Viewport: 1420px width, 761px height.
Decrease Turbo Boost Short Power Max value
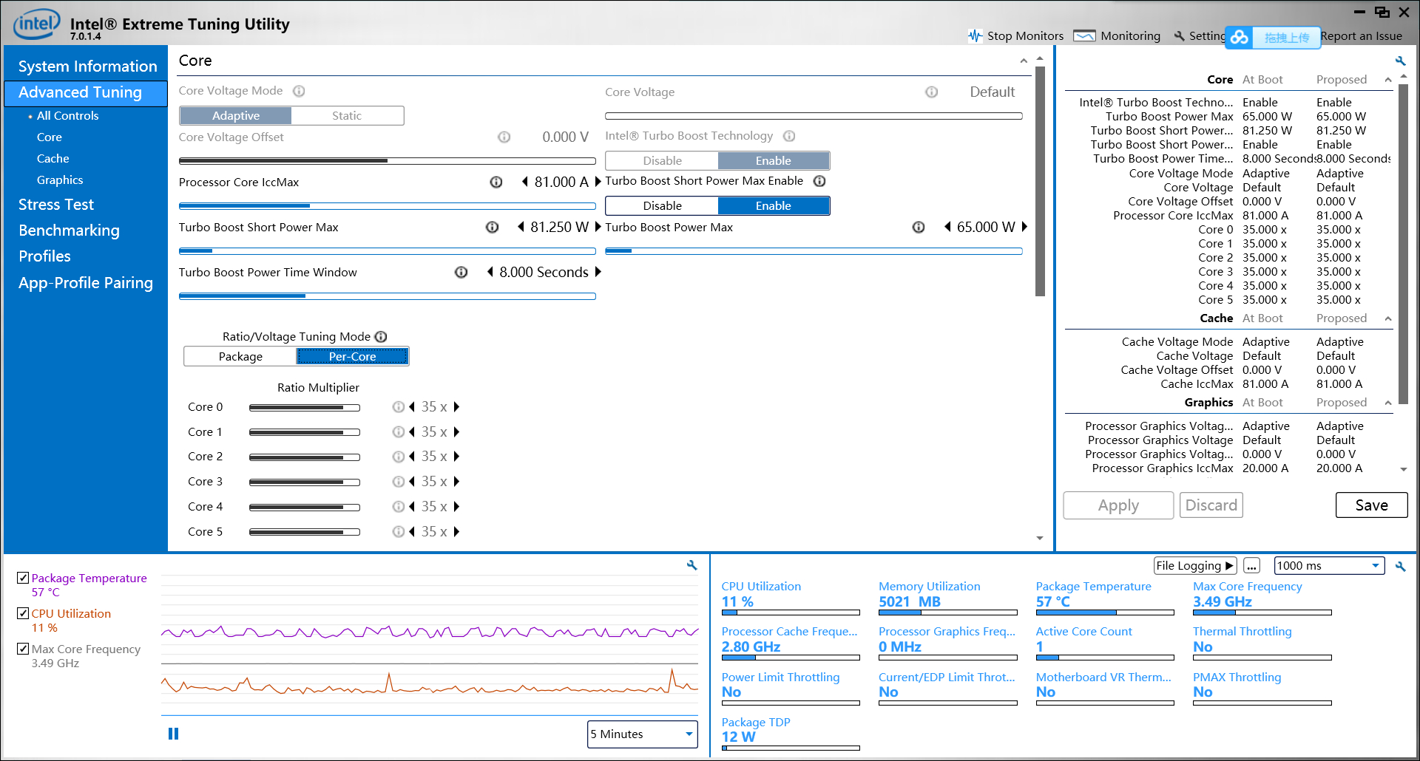pyautogui.click(x=521, y=227)
